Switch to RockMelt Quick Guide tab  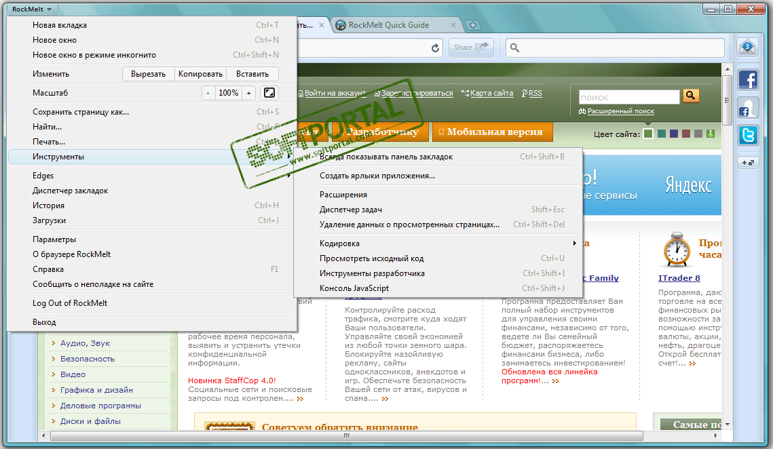point(388,25)
